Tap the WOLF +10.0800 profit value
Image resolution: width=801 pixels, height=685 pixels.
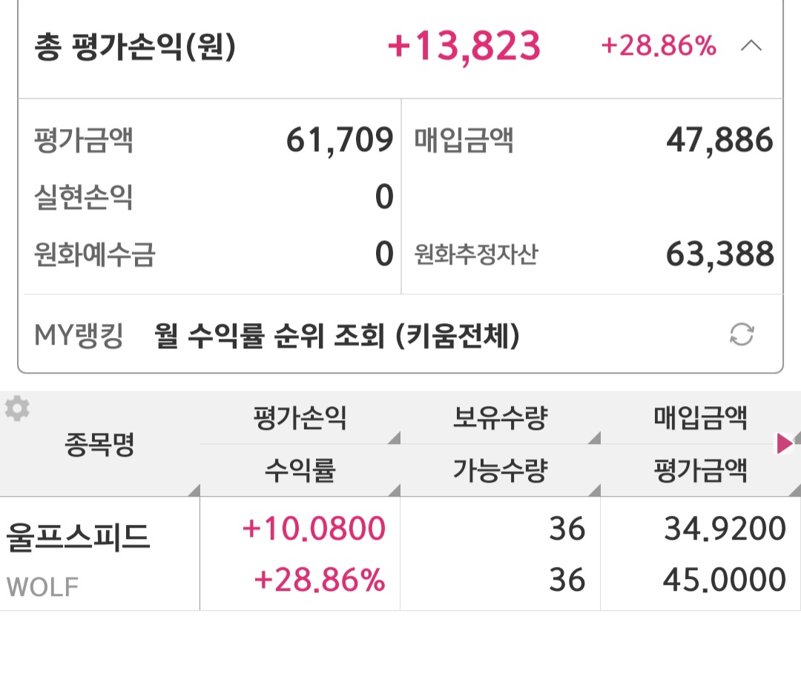click(314, 529)
